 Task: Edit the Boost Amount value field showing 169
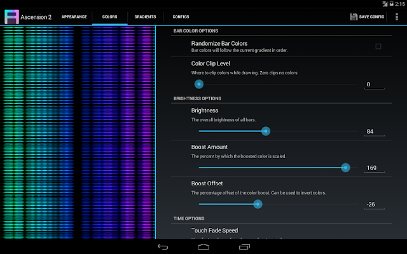[375, 168]
